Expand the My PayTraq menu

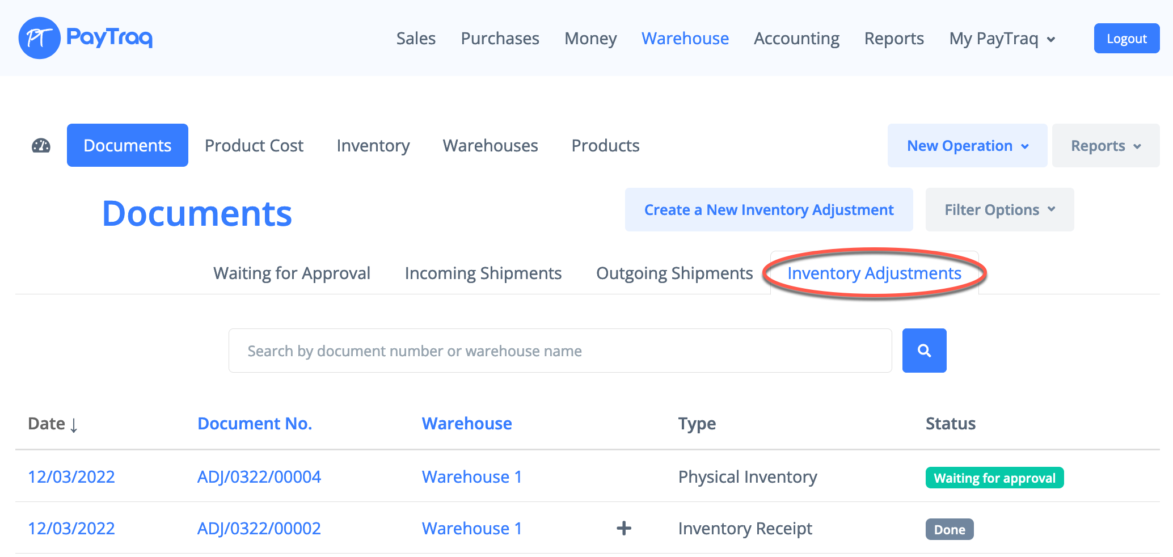1002,39
